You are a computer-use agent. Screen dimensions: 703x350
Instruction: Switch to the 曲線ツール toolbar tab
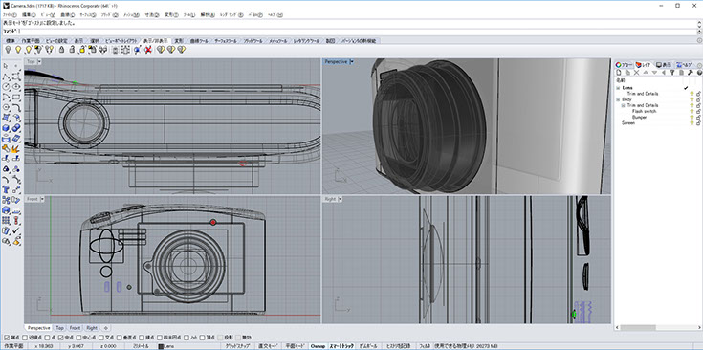pos(198,41)
